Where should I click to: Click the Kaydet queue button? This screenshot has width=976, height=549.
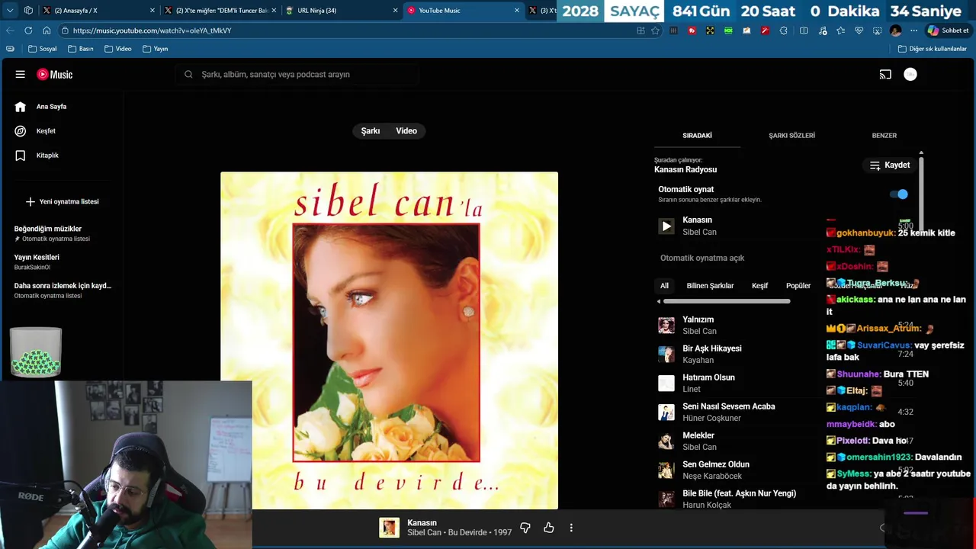tap(890, 165)
